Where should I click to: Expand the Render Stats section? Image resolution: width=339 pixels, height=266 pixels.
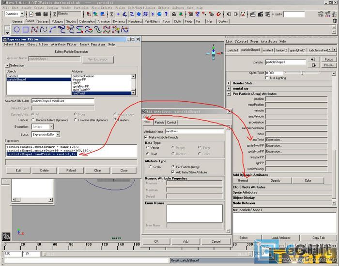[x=229, y=83]
